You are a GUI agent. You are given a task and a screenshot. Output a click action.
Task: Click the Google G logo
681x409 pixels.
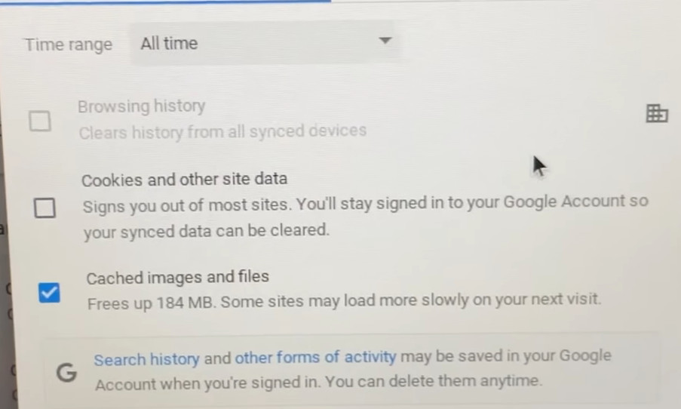[67, 373]
